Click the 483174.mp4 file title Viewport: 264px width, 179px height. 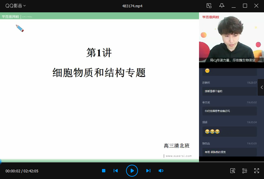132,6
